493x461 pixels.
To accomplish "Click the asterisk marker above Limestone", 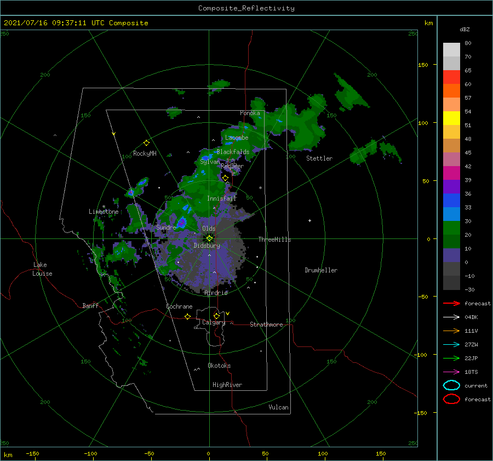I will [104, 207].
